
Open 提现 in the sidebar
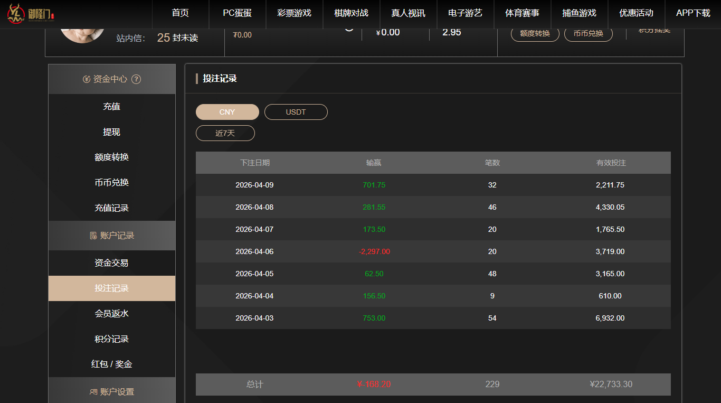(x=111, y=132)
